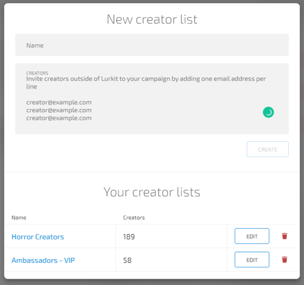Open the Horror Creators list link
Viewport: 304px width, 285px height.
38,237
